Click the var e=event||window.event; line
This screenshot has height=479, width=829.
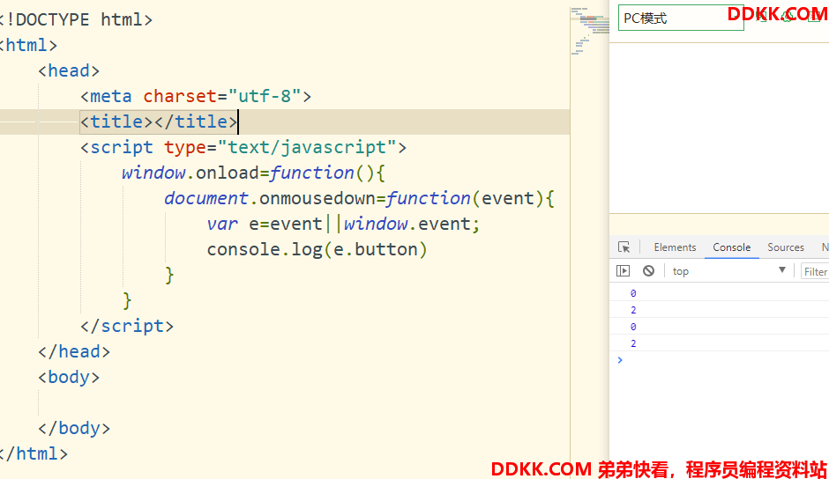pyautogui.click(x=343, y=224)
